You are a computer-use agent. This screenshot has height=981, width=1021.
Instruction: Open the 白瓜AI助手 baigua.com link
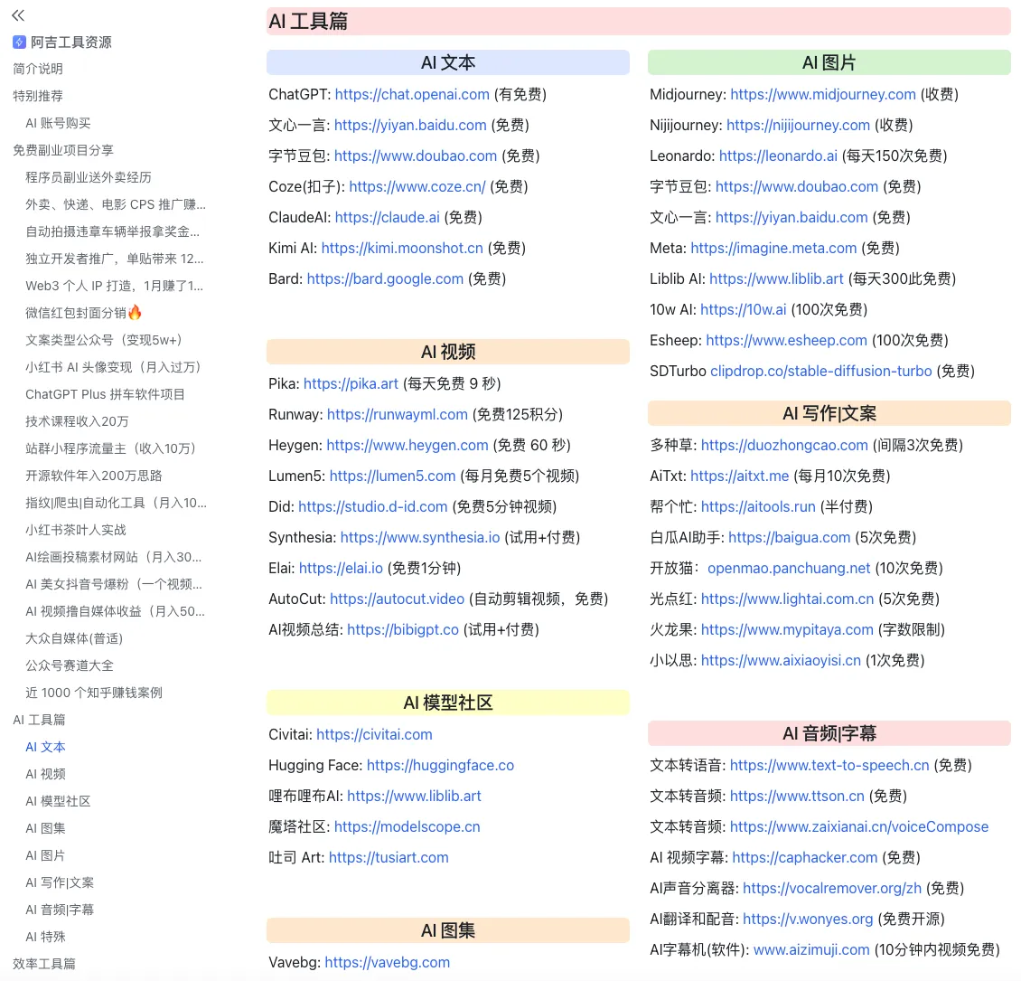coord(789,537)
